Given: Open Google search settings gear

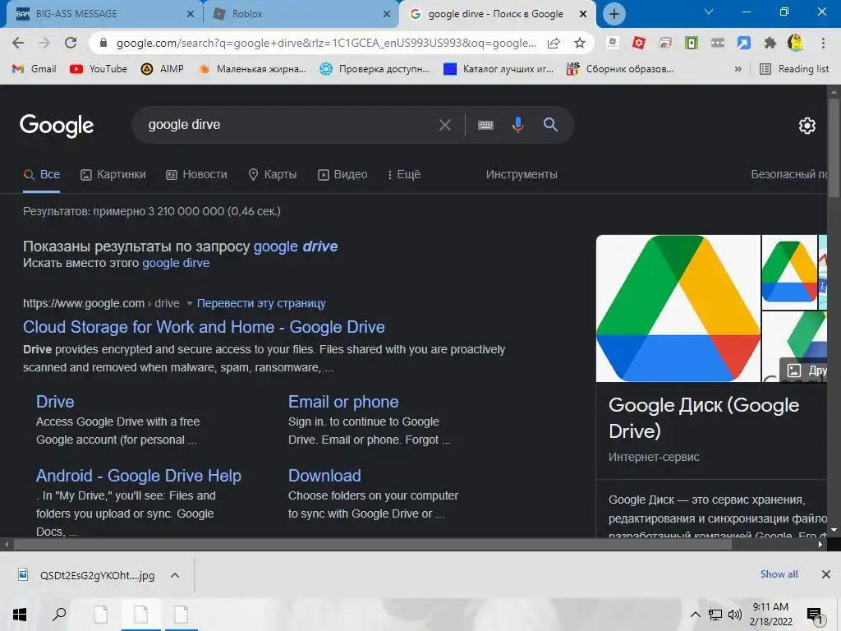Looking at the screenshot, I should [807, 126].
